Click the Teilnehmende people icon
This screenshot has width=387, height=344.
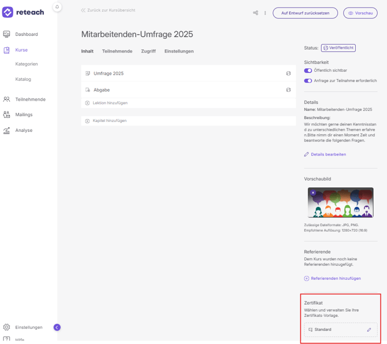click(x=7, y=99)
